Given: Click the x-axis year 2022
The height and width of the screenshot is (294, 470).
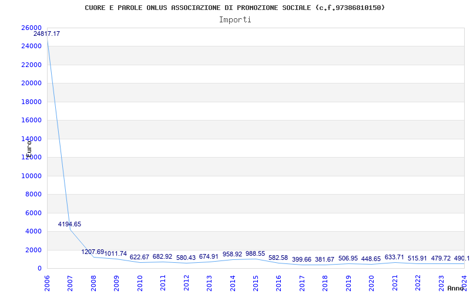Looking at the screenshot, I should pyautogui.click(x=418, y=283).
